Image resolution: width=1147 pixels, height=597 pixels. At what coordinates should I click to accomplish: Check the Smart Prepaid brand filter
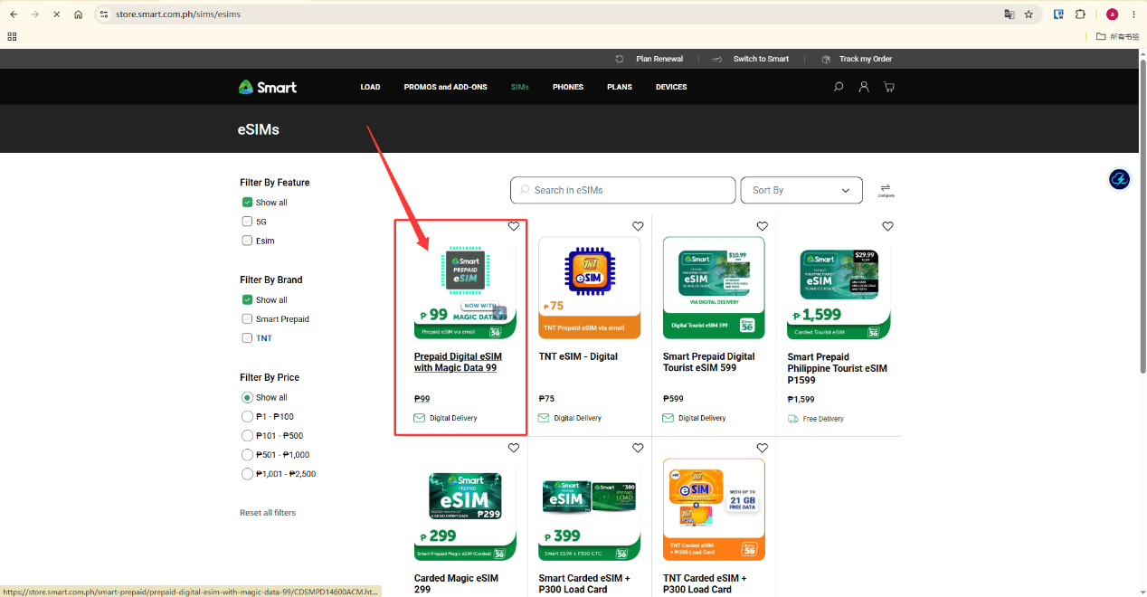247,319
